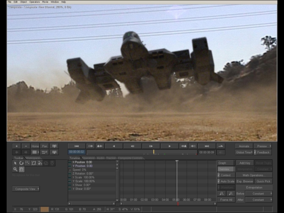
Task: Select the arrow selection tool
Action: click(x=15, y=163)
